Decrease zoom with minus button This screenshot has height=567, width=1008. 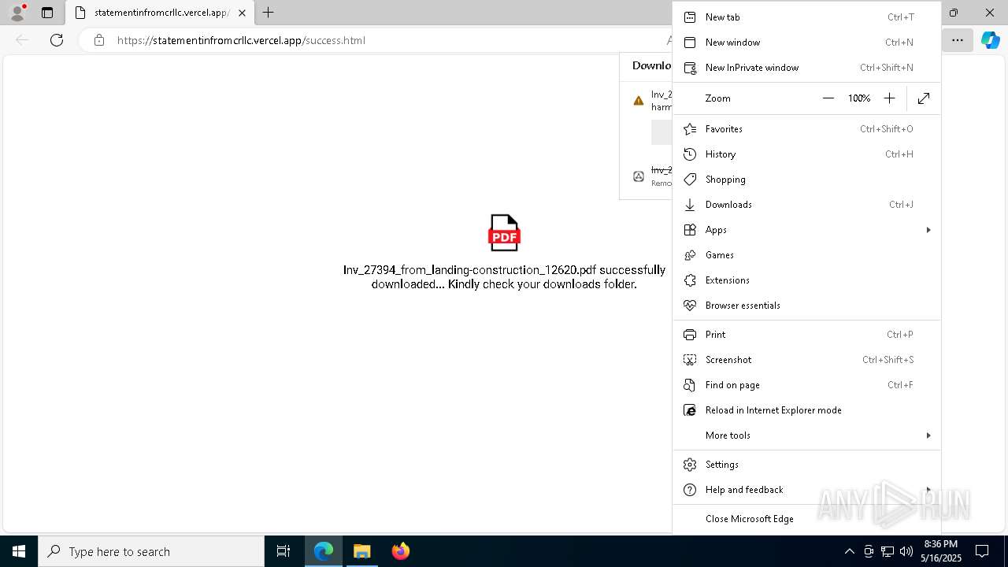[828, 98]
